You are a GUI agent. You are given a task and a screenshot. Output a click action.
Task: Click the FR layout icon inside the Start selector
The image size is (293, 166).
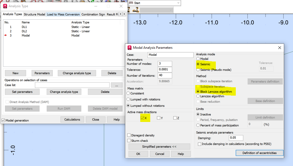131,3
